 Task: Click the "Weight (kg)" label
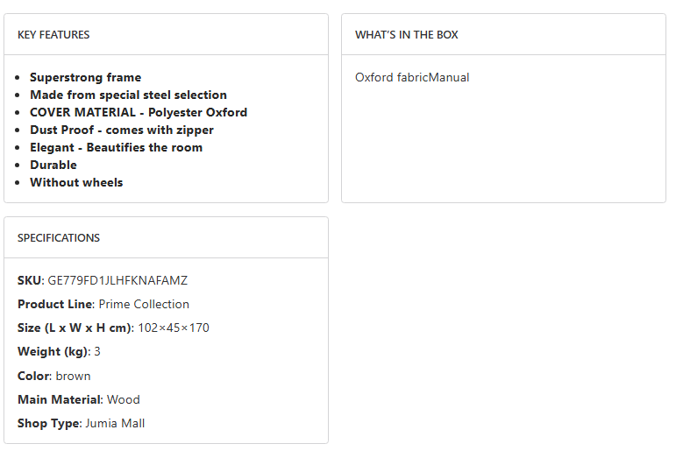[x=52, y=352]
